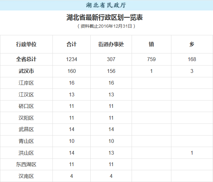213x182 pixels.
Task: Click the 乡 value 3 in 武汉市 row
Action: click(192, 71)
